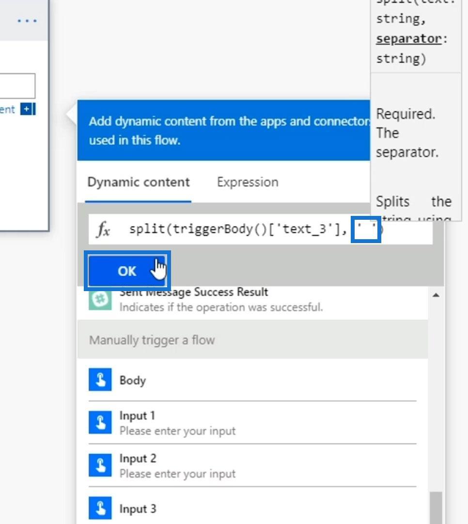The height and width of the screenshot is (524, 468).
Task: Click 'Please enter your input' under Input 1
Action: 178,431
